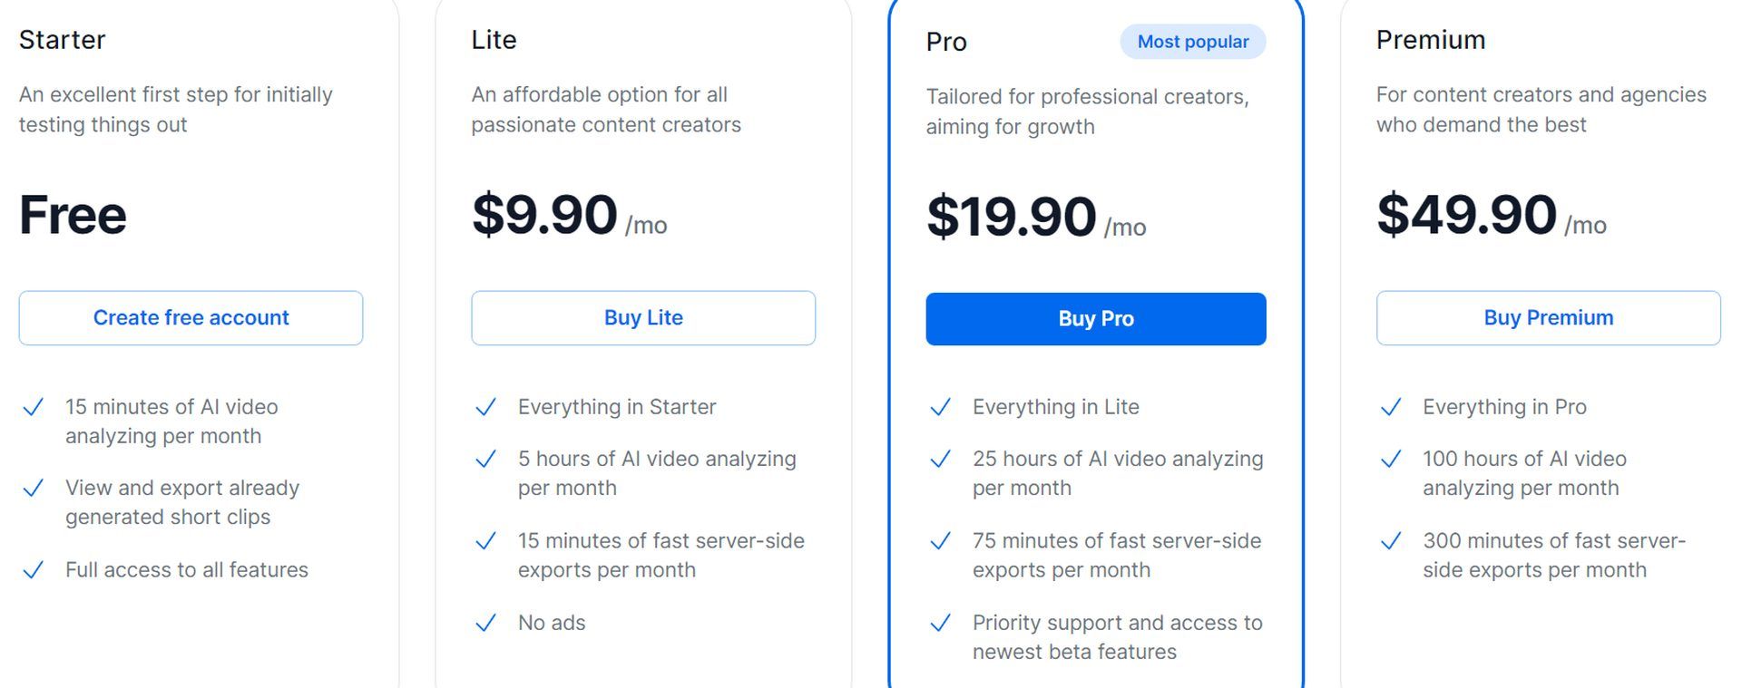Click checkmark beside 15 minutes of AI video analyzing

[x=33, y=408]
